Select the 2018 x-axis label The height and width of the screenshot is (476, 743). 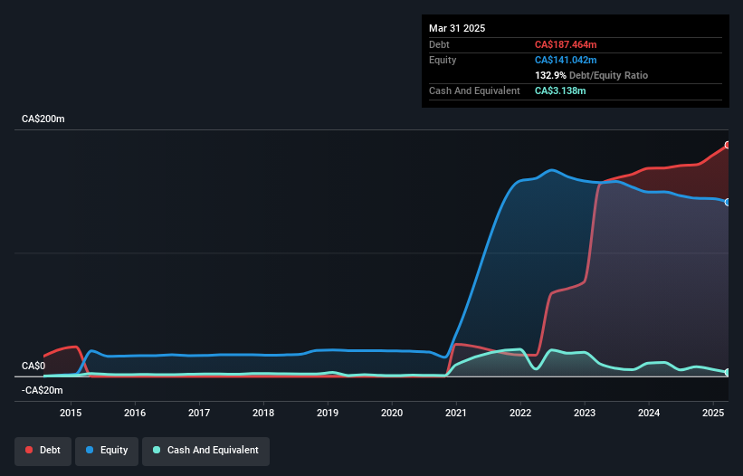[263, 413]
